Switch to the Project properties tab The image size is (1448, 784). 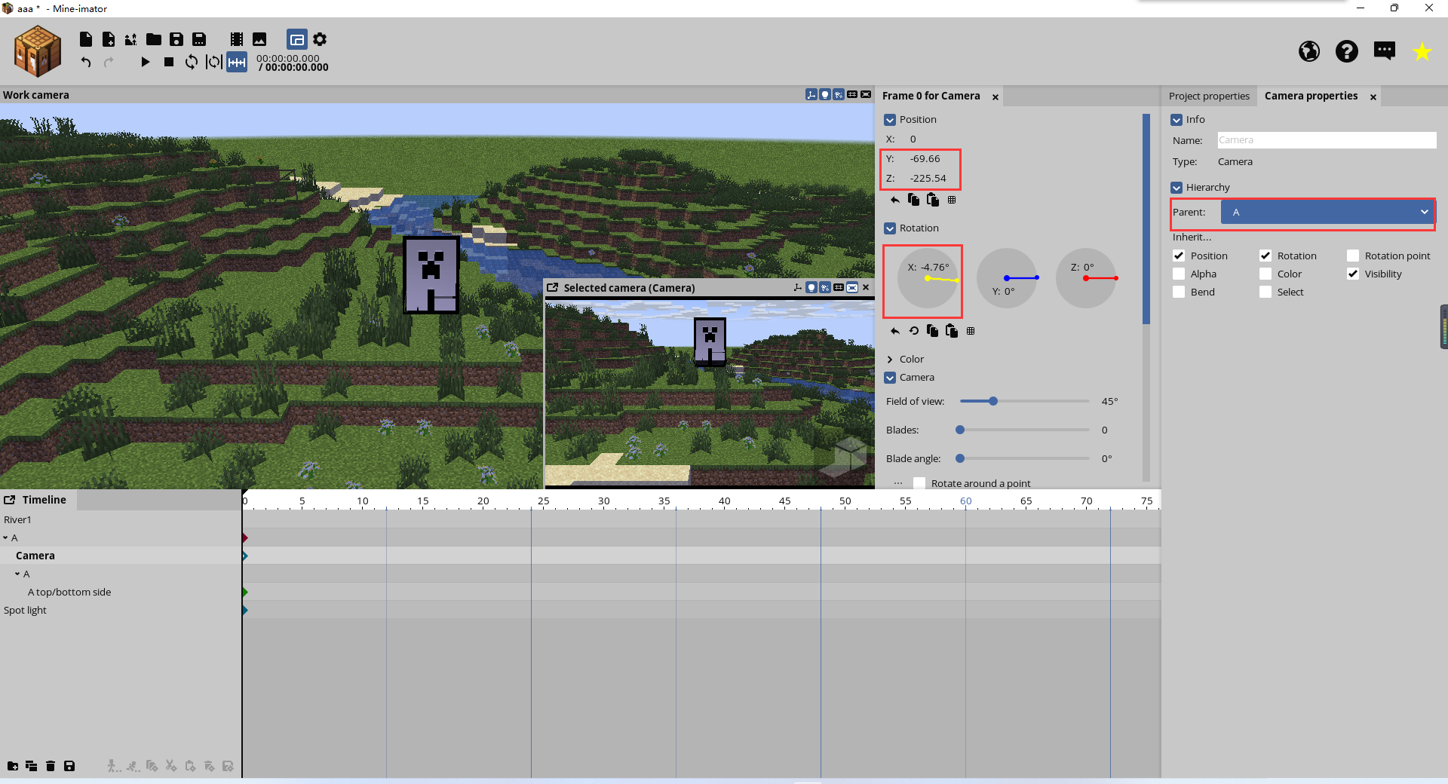[1209, 96]
